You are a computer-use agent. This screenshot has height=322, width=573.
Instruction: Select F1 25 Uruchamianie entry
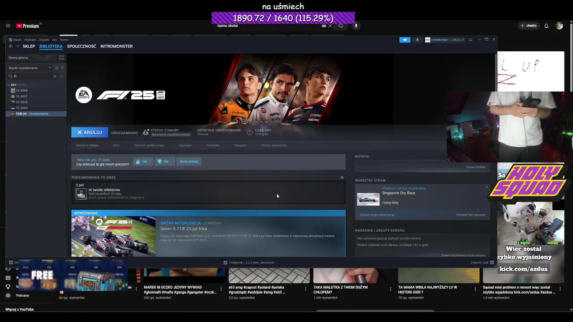pos(36,114)
